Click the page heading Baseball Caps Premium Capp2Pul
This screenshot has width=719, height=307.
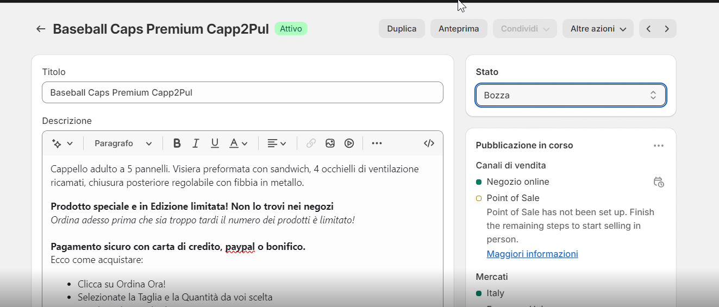pos(161,29)
